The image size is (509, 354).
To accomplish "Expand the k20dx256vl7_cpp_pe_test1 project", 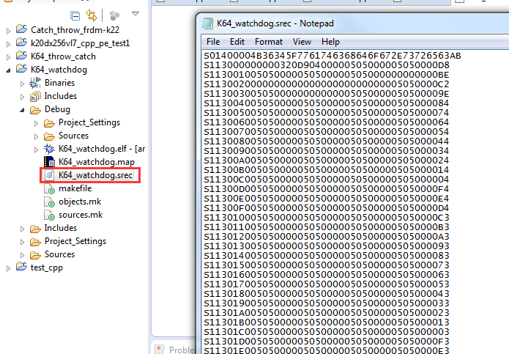I will pyautogui.click(x=9, y=44).
